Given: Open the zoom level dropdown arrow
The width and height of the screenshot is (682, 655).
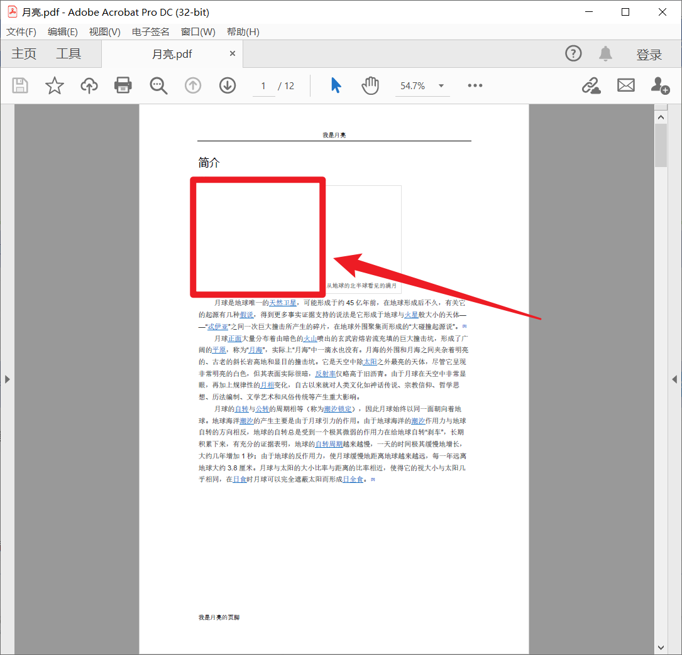Looking at the screenshot, I should [441, 86].
